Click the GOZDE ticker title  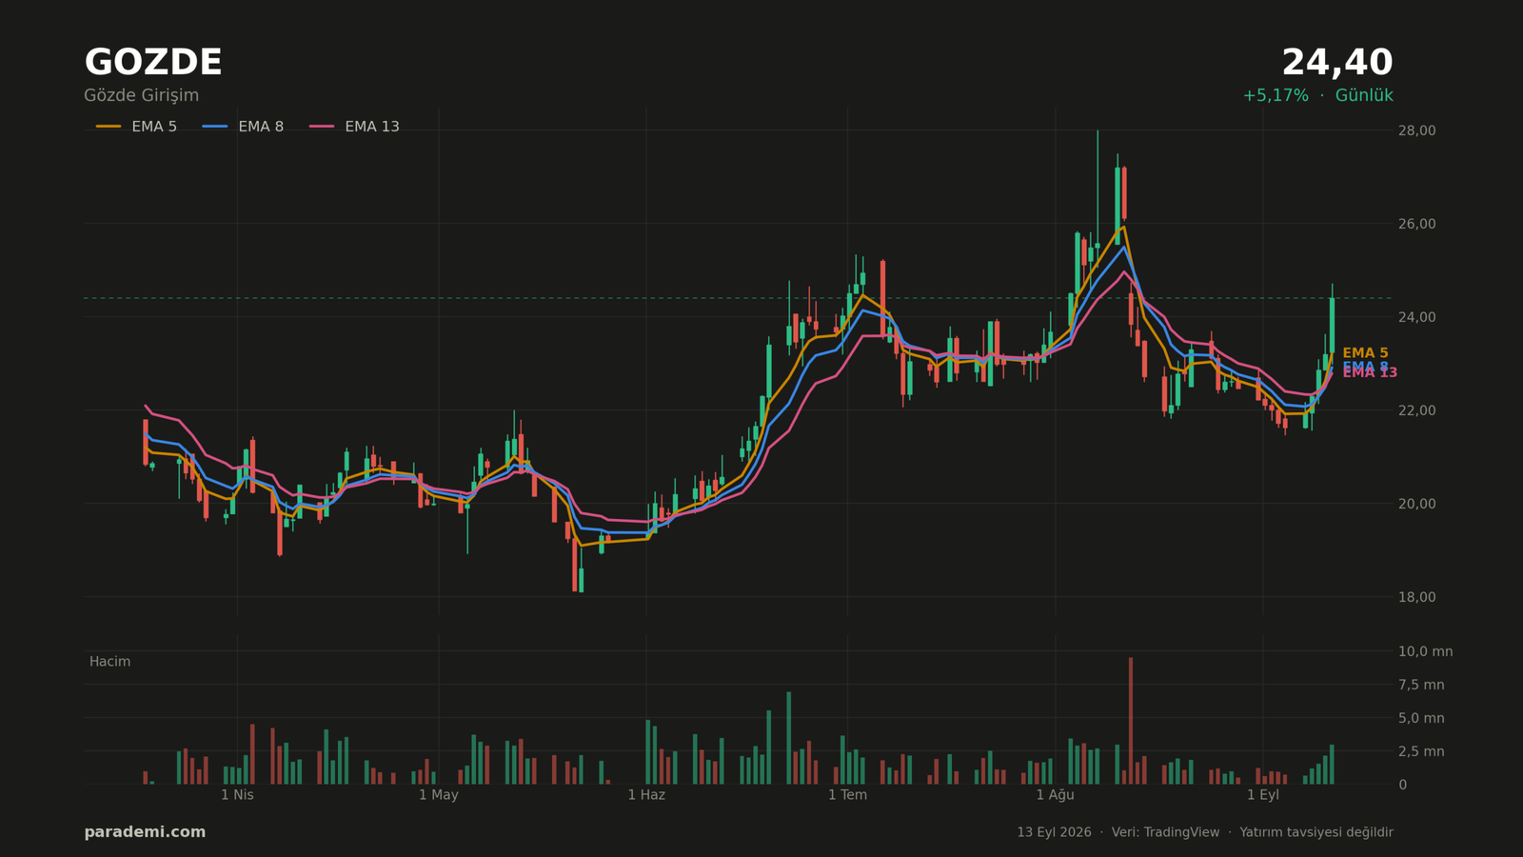coord(153,63)
